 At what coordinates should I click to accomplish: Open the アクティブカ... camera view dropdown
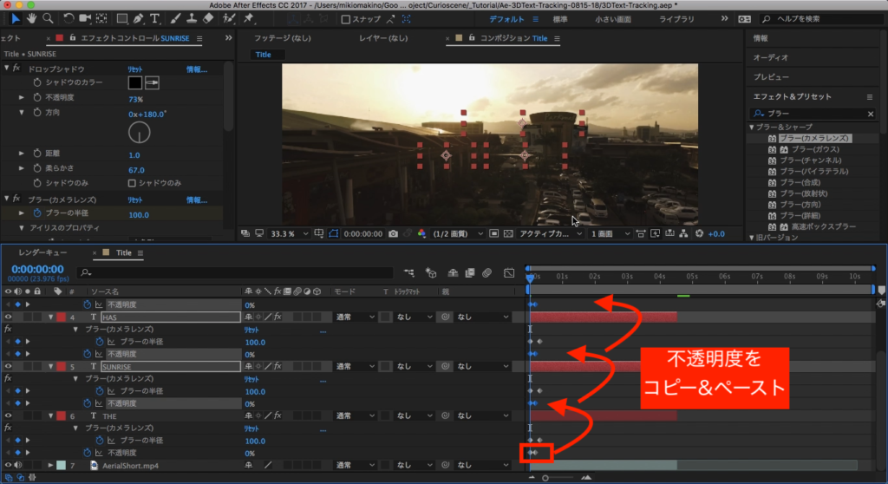click(x=551, y=233)
